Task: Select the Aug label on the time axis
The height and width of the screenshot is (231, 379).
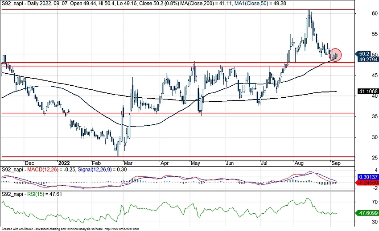Action: pyautogui.click(x=300, y=163)
